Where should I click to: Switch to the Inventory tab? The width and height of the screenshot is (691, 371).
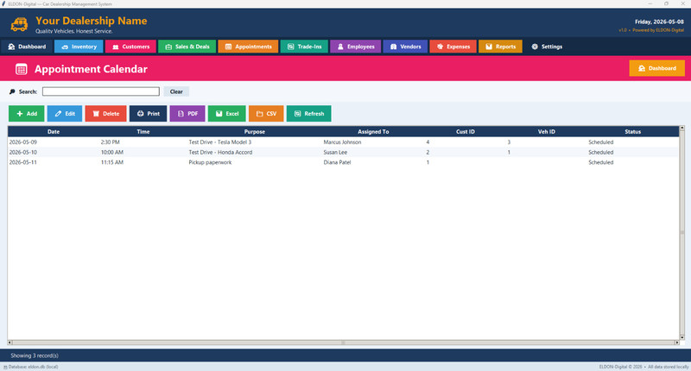pyautogui.click(x=79, y=47)
